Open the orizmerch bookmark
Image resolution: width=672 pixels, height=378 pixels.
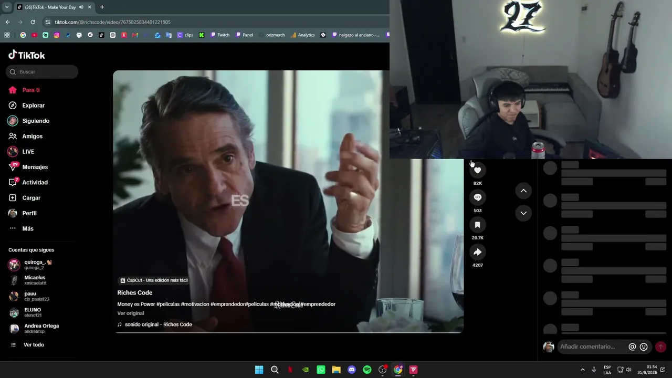click(x=272, y=35)
